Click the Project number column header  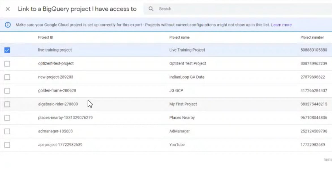(312, 37)
